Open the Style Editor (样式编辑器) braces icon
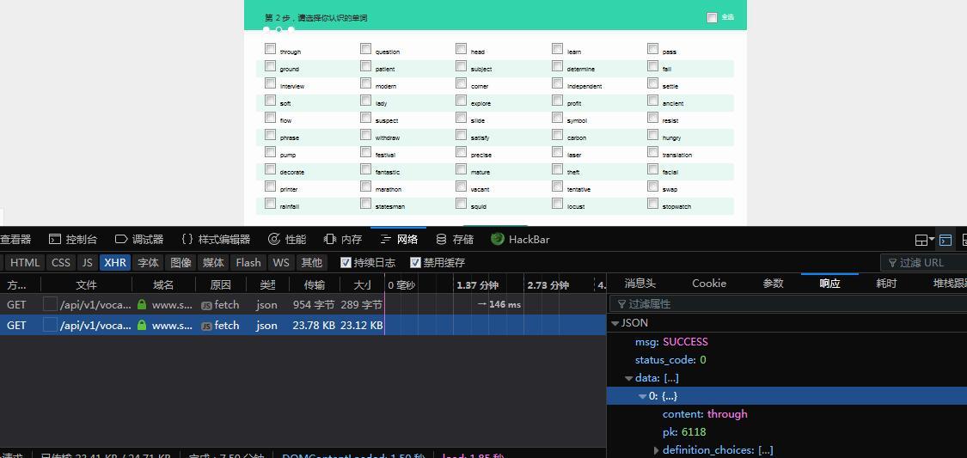 click(x=187, y=239)
